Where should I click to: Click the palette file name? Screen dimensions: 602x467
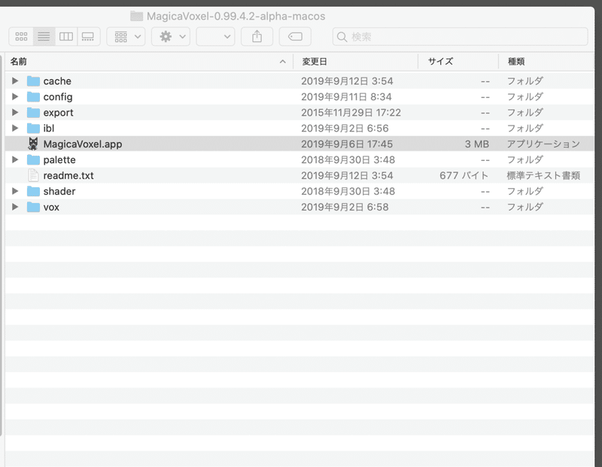[x=59, y=159]
